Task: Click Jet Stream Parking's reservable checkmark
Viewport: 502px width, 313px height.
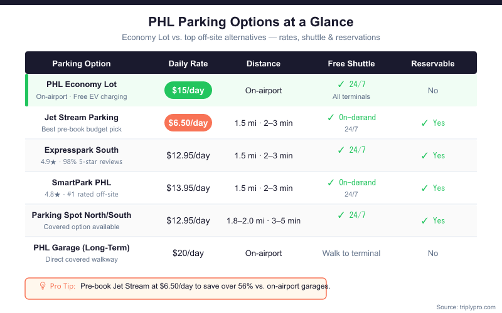Action: pyautogui.click(x=425, y=123)
